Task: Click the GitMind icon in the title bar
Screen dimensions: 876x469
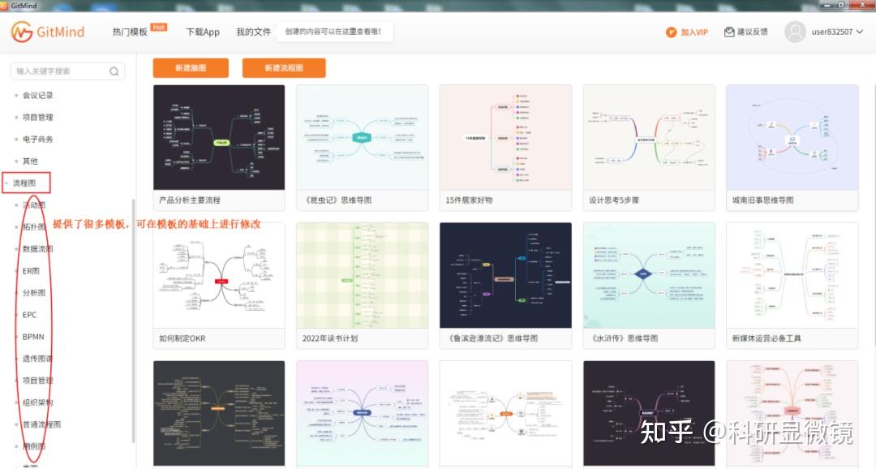Action: 7,6
